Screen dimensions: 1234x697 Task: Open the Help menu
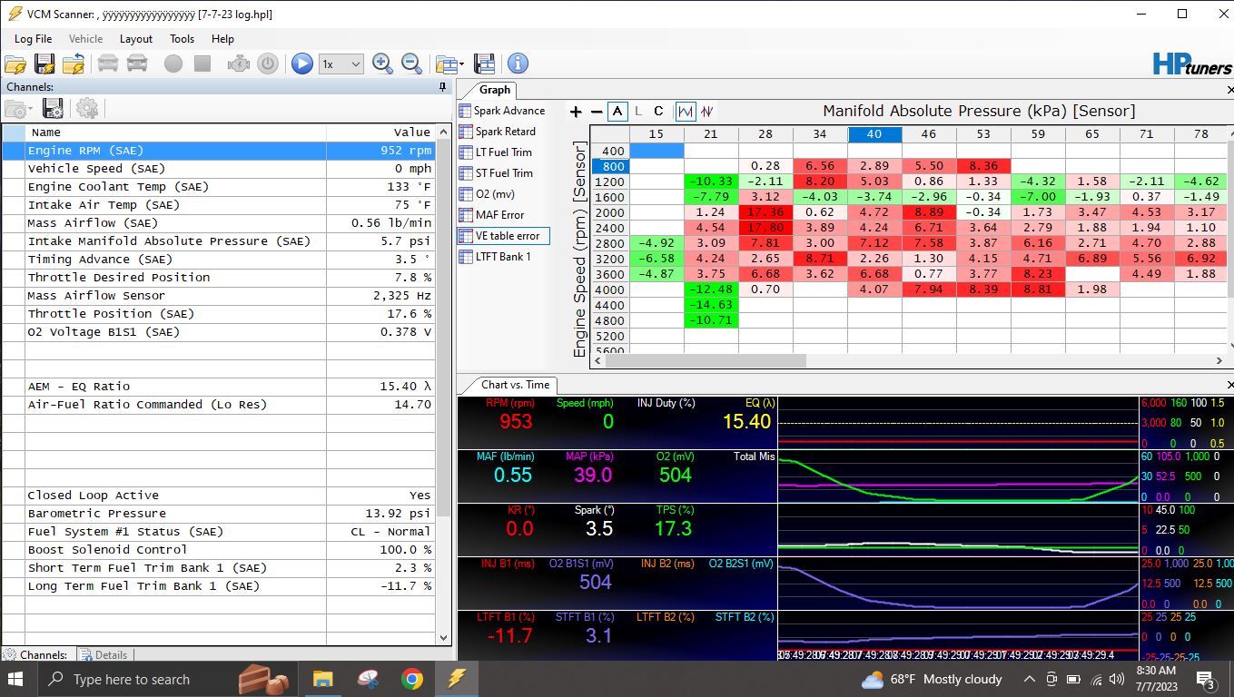tap(222, 39)
